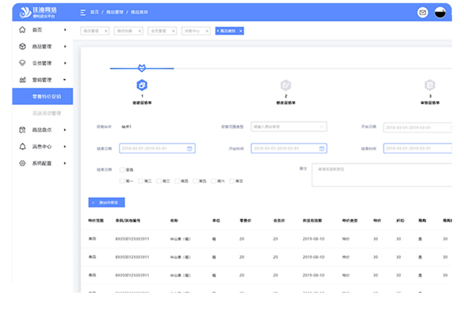Image resolution: width=464 pixels, height=309 pixels.
Task: Collapse sidebar with the hamburger menu icon
Action: [83, 12]
